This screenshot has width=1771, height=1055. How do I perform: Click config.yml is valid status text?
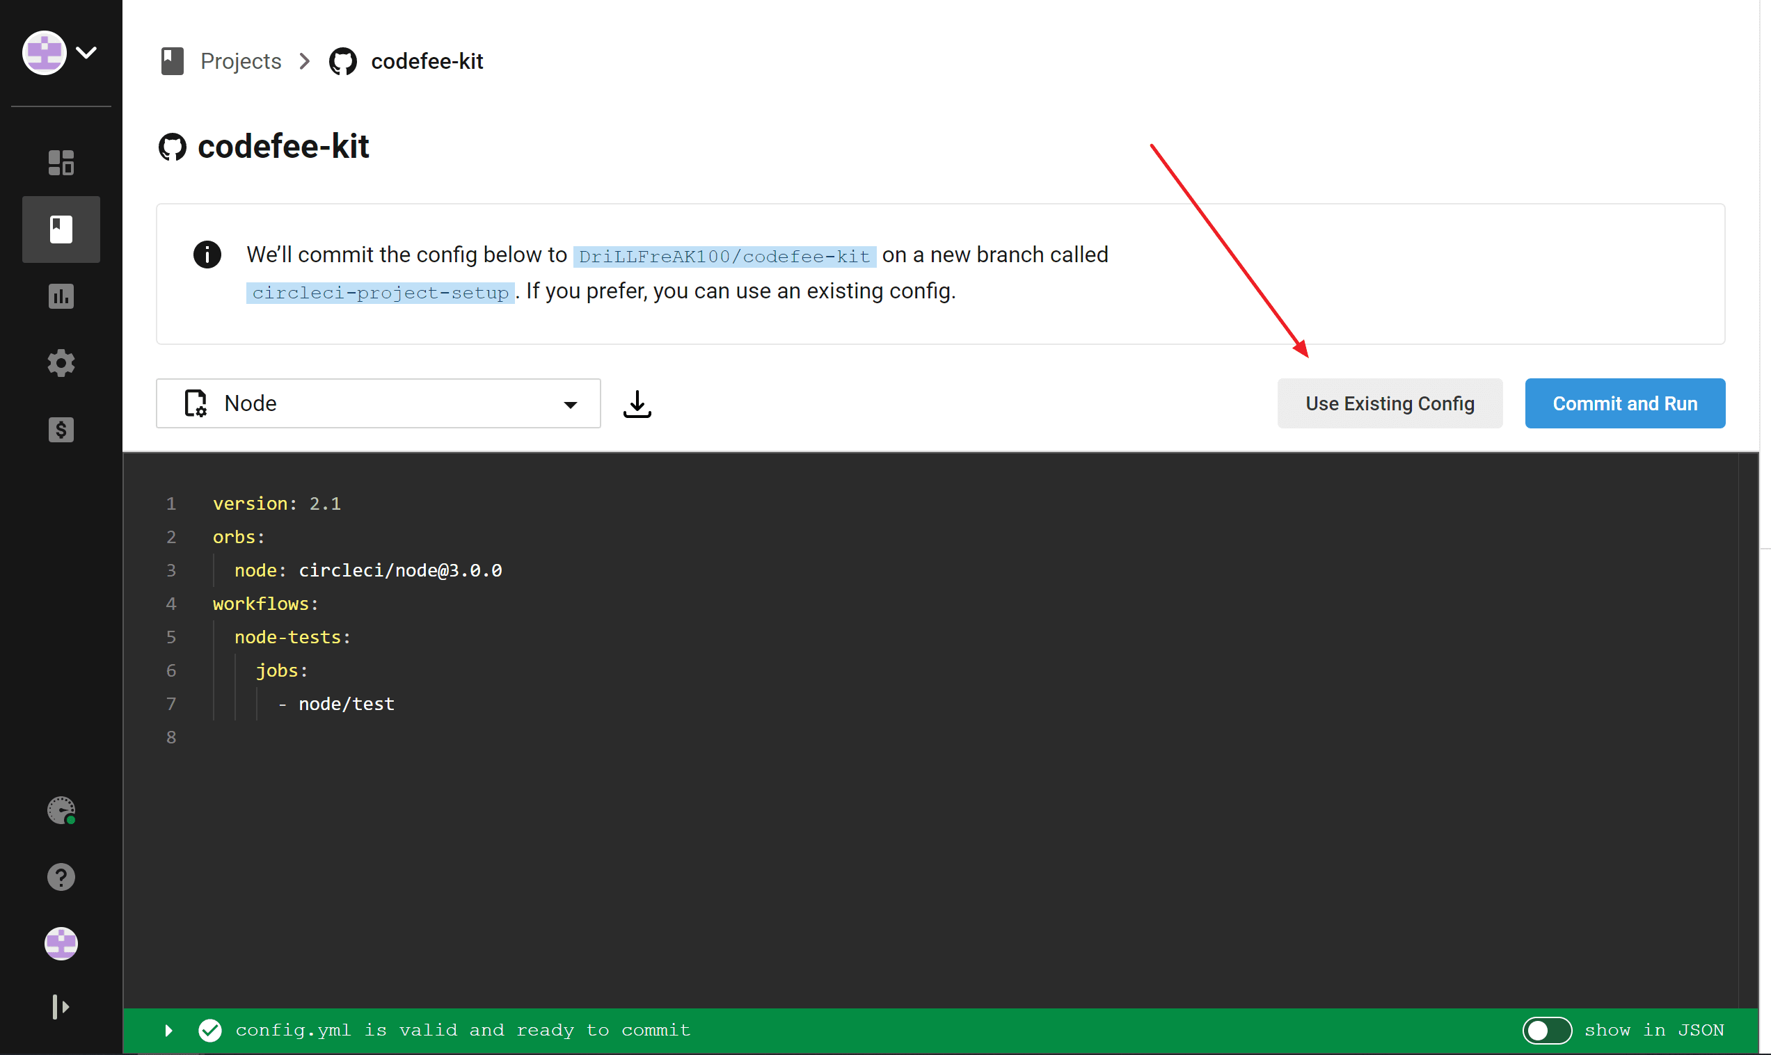(463, 1030)
